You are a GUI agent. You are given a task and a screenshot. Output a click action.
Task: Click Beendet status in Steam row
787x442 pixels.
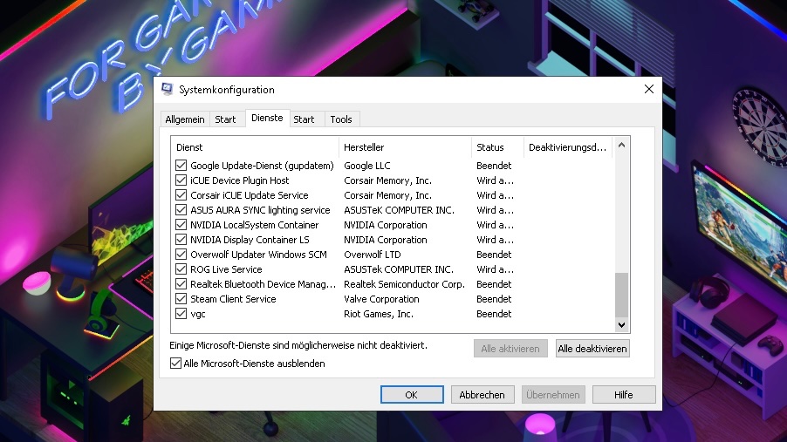tap(494, 299)
